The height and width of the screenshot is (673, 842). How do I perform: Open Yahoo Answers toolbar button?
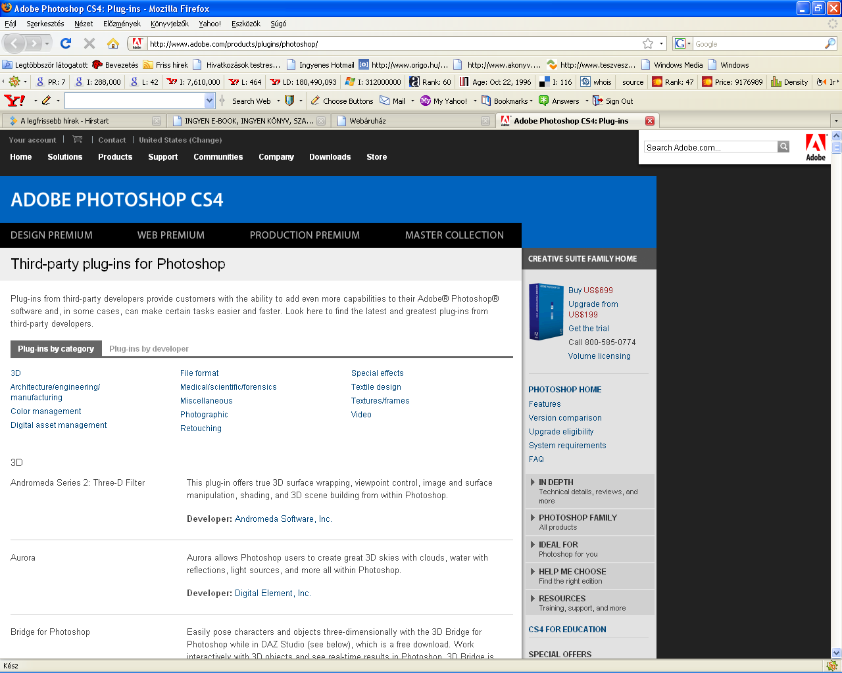[559, 101]
